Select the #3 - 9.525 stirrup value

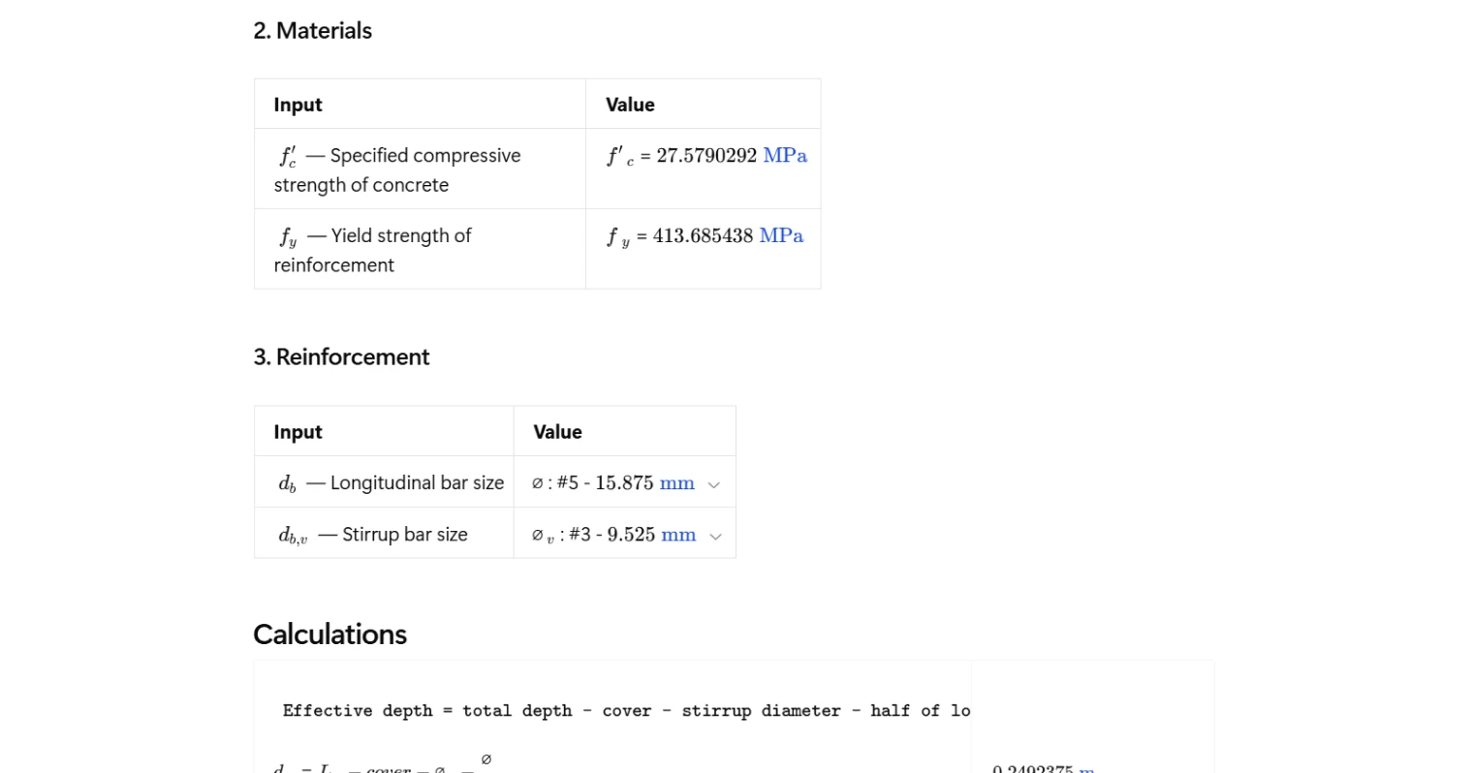[611, 534]
